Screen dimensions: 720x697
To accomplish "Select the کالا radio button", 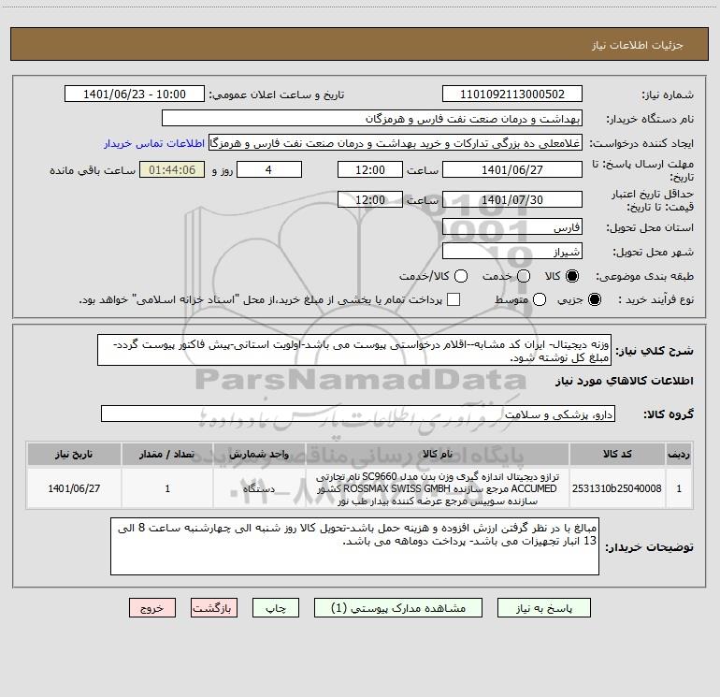I will 572,276.
